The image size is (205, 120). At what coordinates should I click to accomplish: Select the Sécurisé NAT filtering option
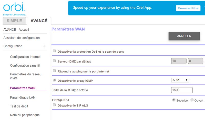point(174,100)
